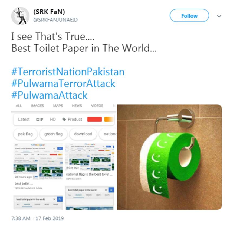Expand the tweet options chevron

[x=219, y=16]
